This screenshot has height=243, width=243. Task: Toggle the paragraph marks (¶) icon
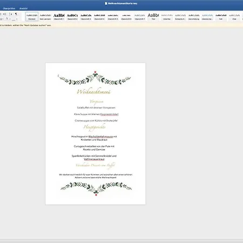(x=16, y=14)
